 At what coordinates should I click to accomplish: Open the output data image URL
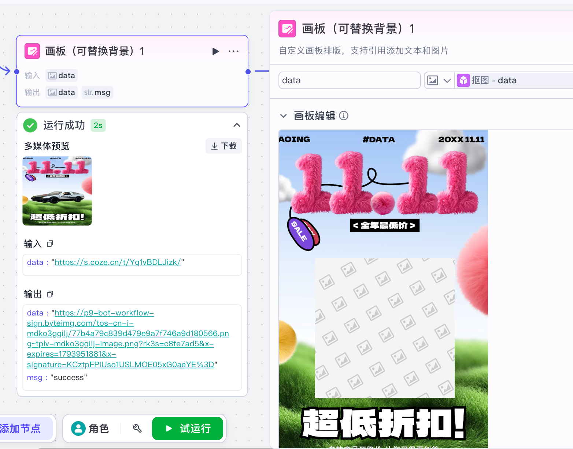(127, 339)
